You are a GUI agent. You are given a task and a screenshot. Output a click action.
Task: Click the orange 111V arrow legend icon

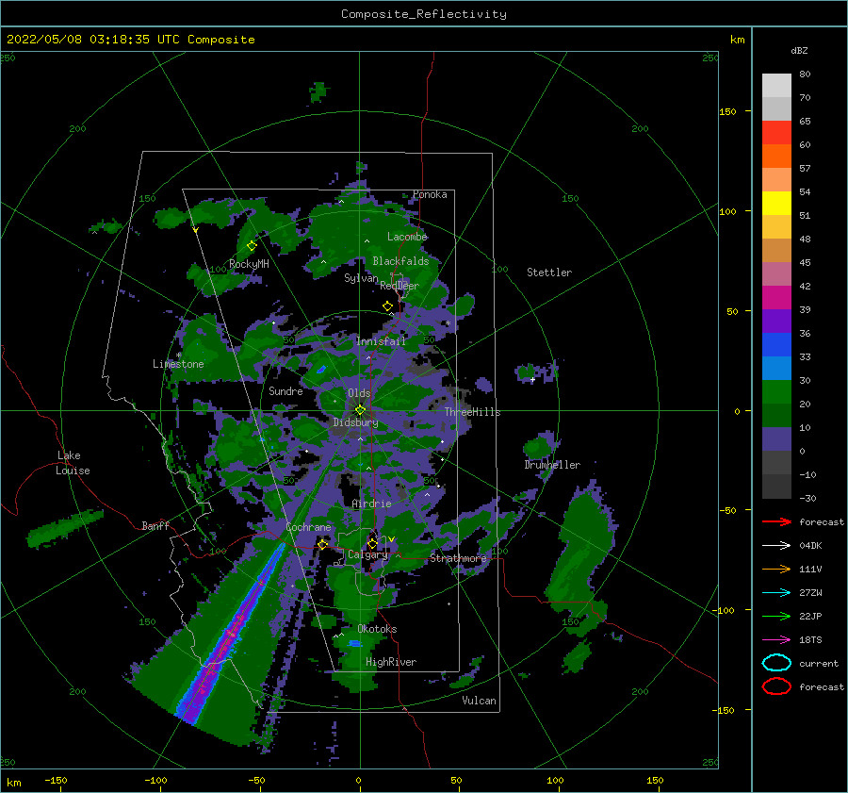[x=776, y=569]
